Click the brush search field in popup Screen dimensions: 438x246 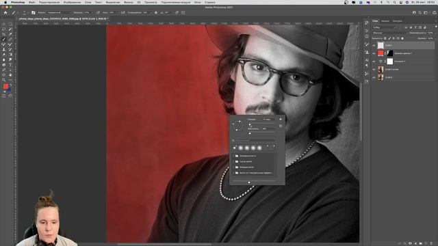[x=254, y=140]
